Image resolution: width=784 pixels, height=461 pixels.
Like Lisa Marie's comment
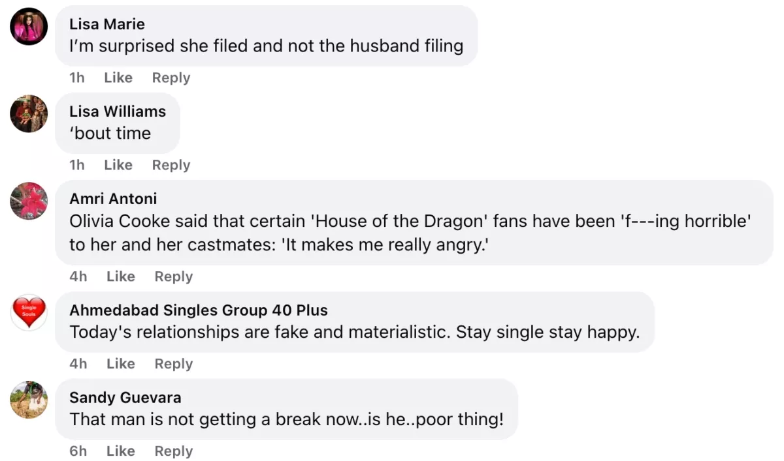point(118,78)
